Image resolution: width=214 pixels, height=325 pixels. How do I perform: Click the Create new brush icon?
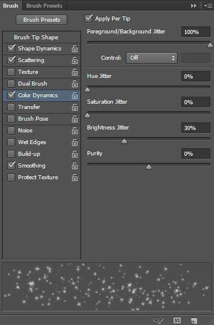click(x=194, y=320)
